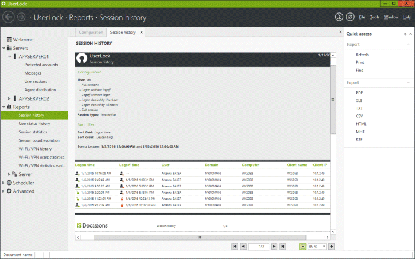Click the forward navigation arrow
415x259 pixels.
click(x=22, y=17)
